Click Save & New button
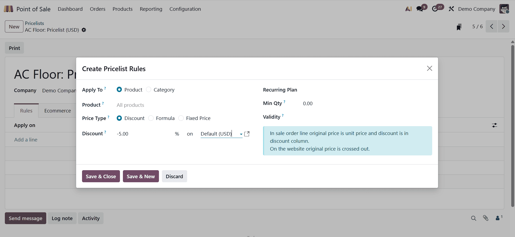This screenshot has height=237, width=515. [141, 176]
